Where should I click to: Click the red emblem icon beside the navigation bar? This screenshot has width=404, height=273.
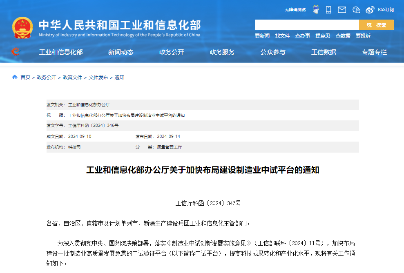(x=15, y=52)
